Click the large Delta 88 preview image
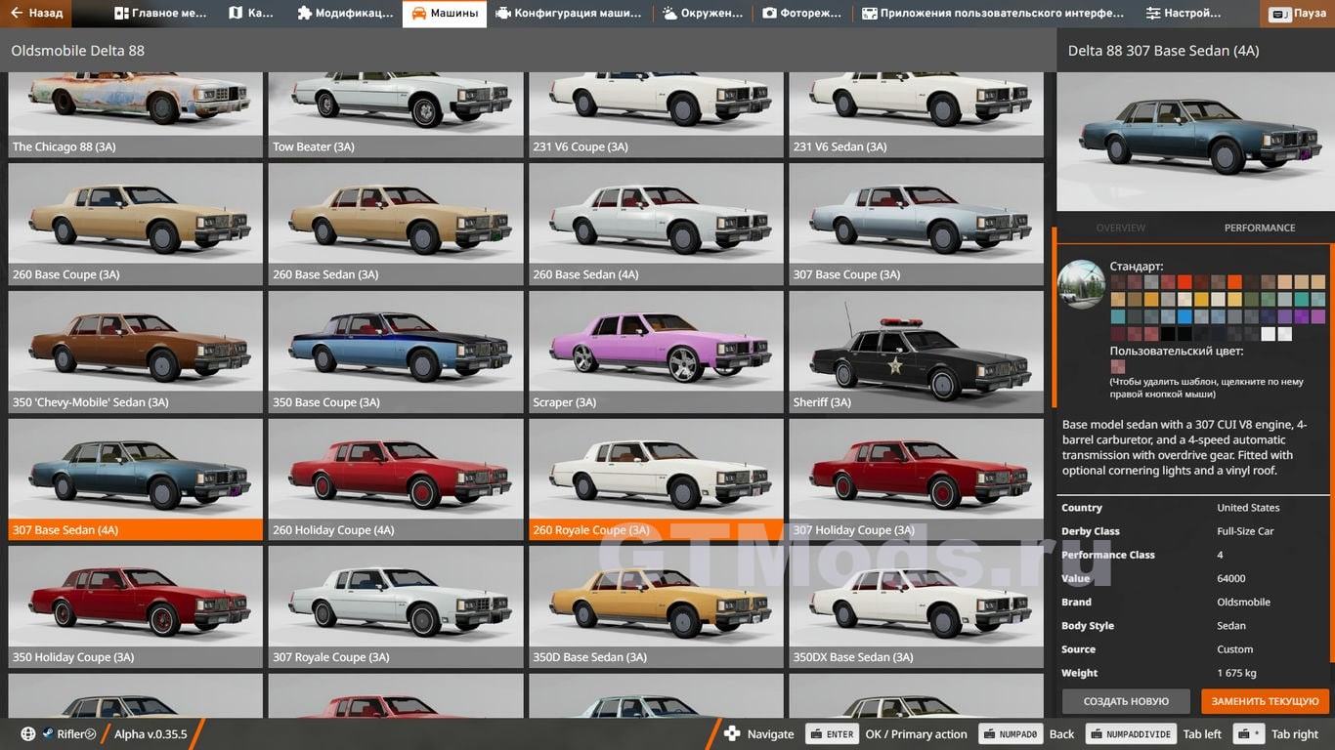The image size is (1335, 750). [x=1195, y=142]
